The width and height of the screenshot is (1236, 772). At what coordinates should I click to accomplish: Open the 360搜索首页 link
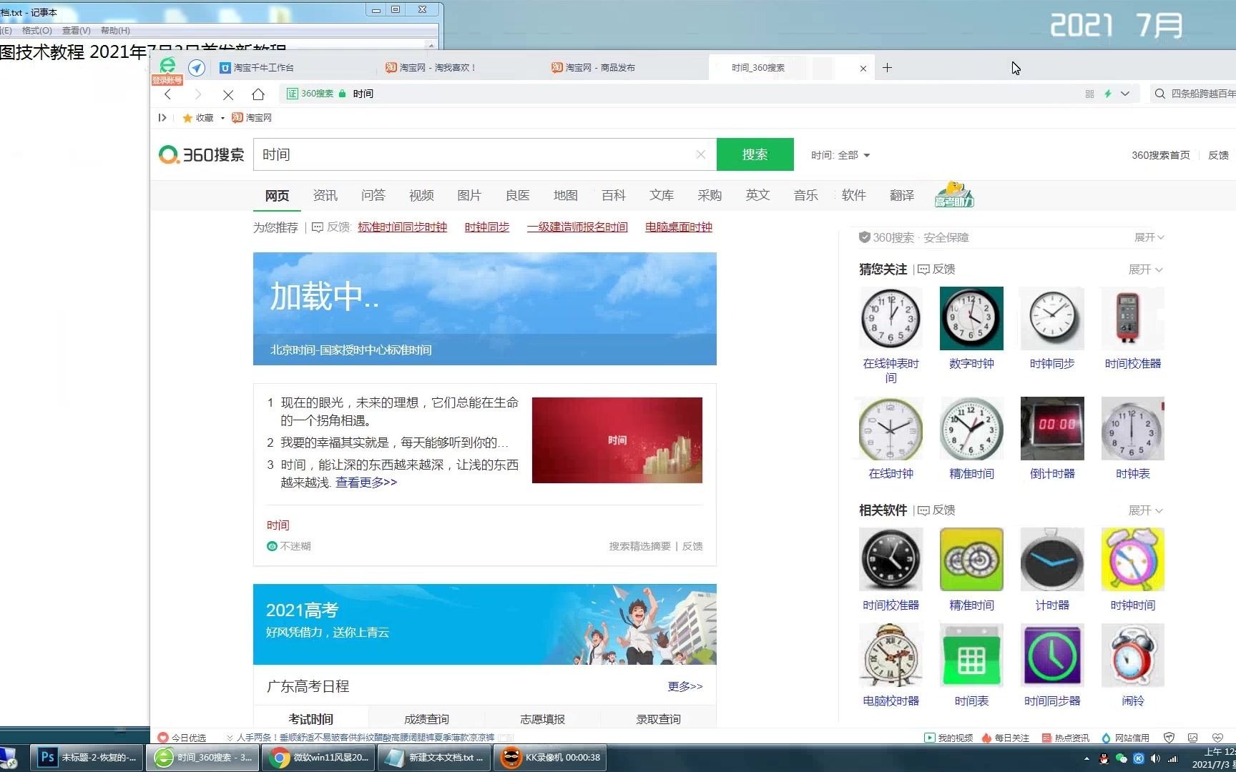click(1160, 155)
